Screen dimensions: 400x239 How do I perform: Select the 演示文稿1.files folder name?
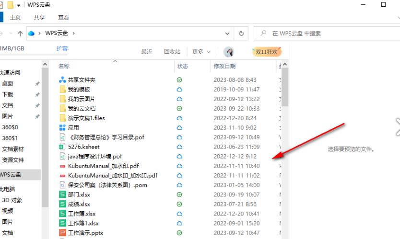tap(86, 118)
